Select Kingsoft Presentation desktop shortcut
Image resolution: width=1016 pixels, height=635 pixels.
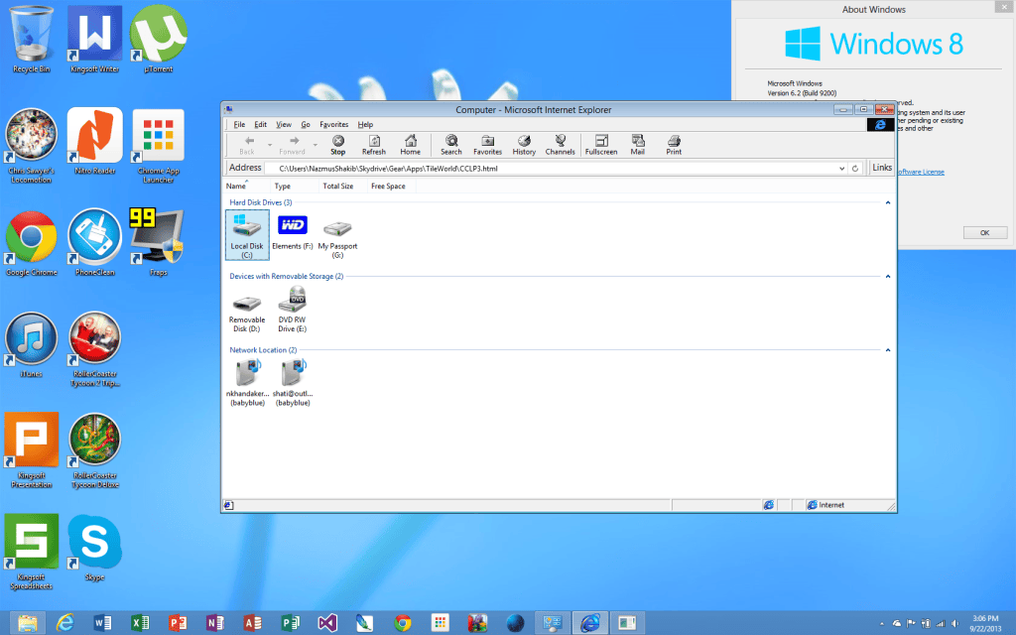31,451
